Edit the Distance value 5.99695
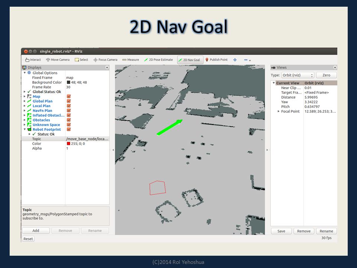This screenshot has width=357, height=268. click(x=311, y=97)
